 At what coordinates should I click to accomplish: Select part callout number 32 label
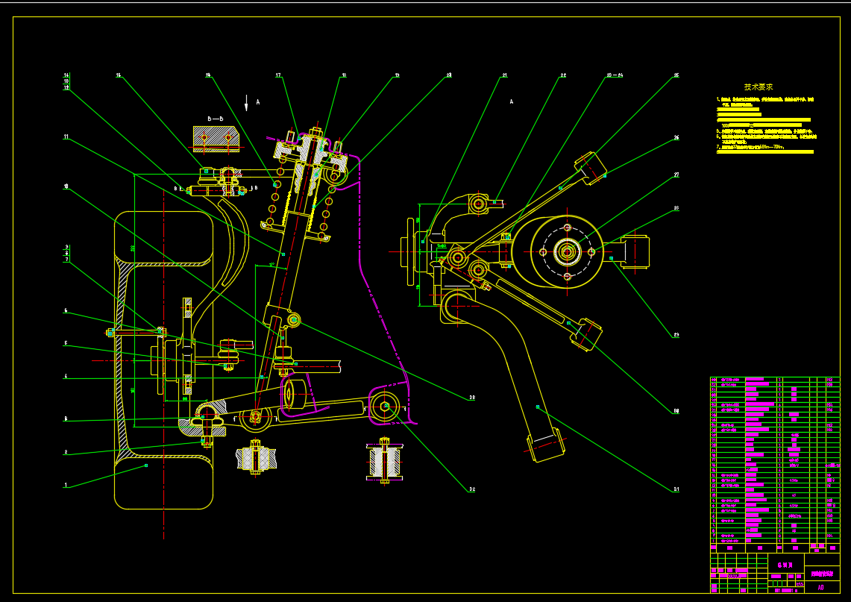(x=471, y=490)
